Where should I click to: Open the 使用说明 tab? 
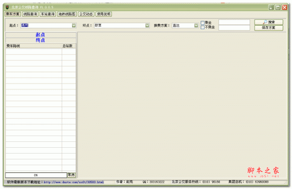[x=104, y=14]
